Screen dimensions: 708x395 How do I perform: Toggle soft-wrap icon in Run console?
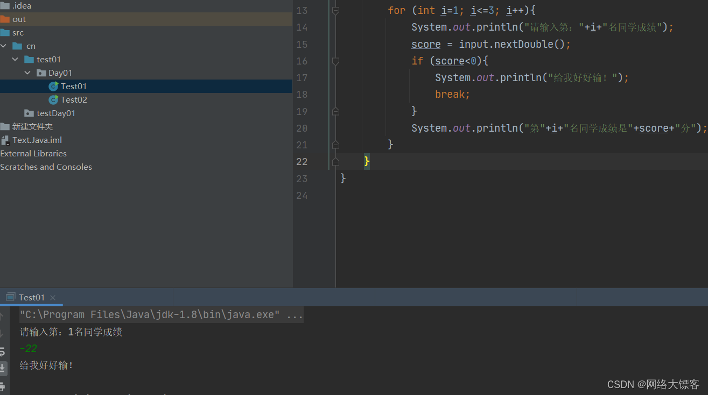pos(3,351)
